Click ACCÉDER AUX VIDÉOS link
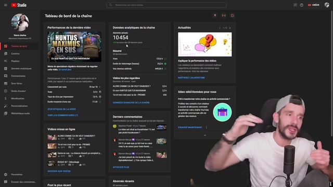This screenshot has width=333, height=187. (x=59, y=171)
